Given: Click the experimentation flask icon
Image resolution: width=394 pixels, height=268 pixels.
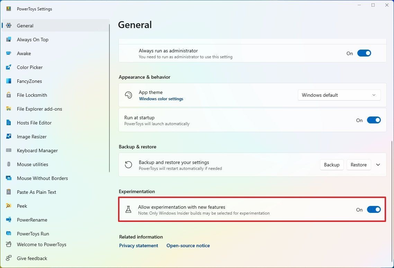Looking at the screenshot, I should tap(128, 209).
